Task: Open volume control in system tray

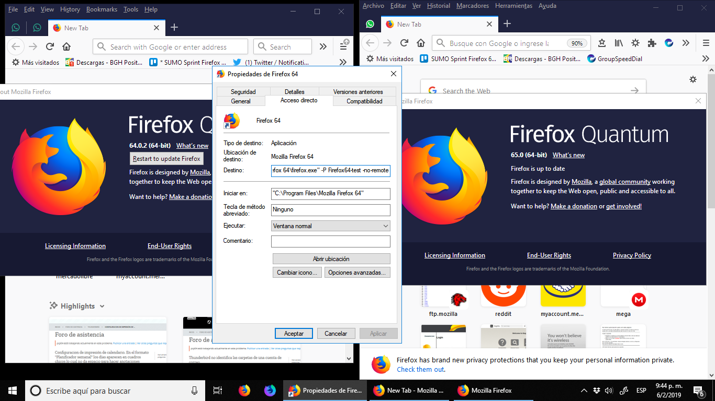Action: click(x=609, y=391)
